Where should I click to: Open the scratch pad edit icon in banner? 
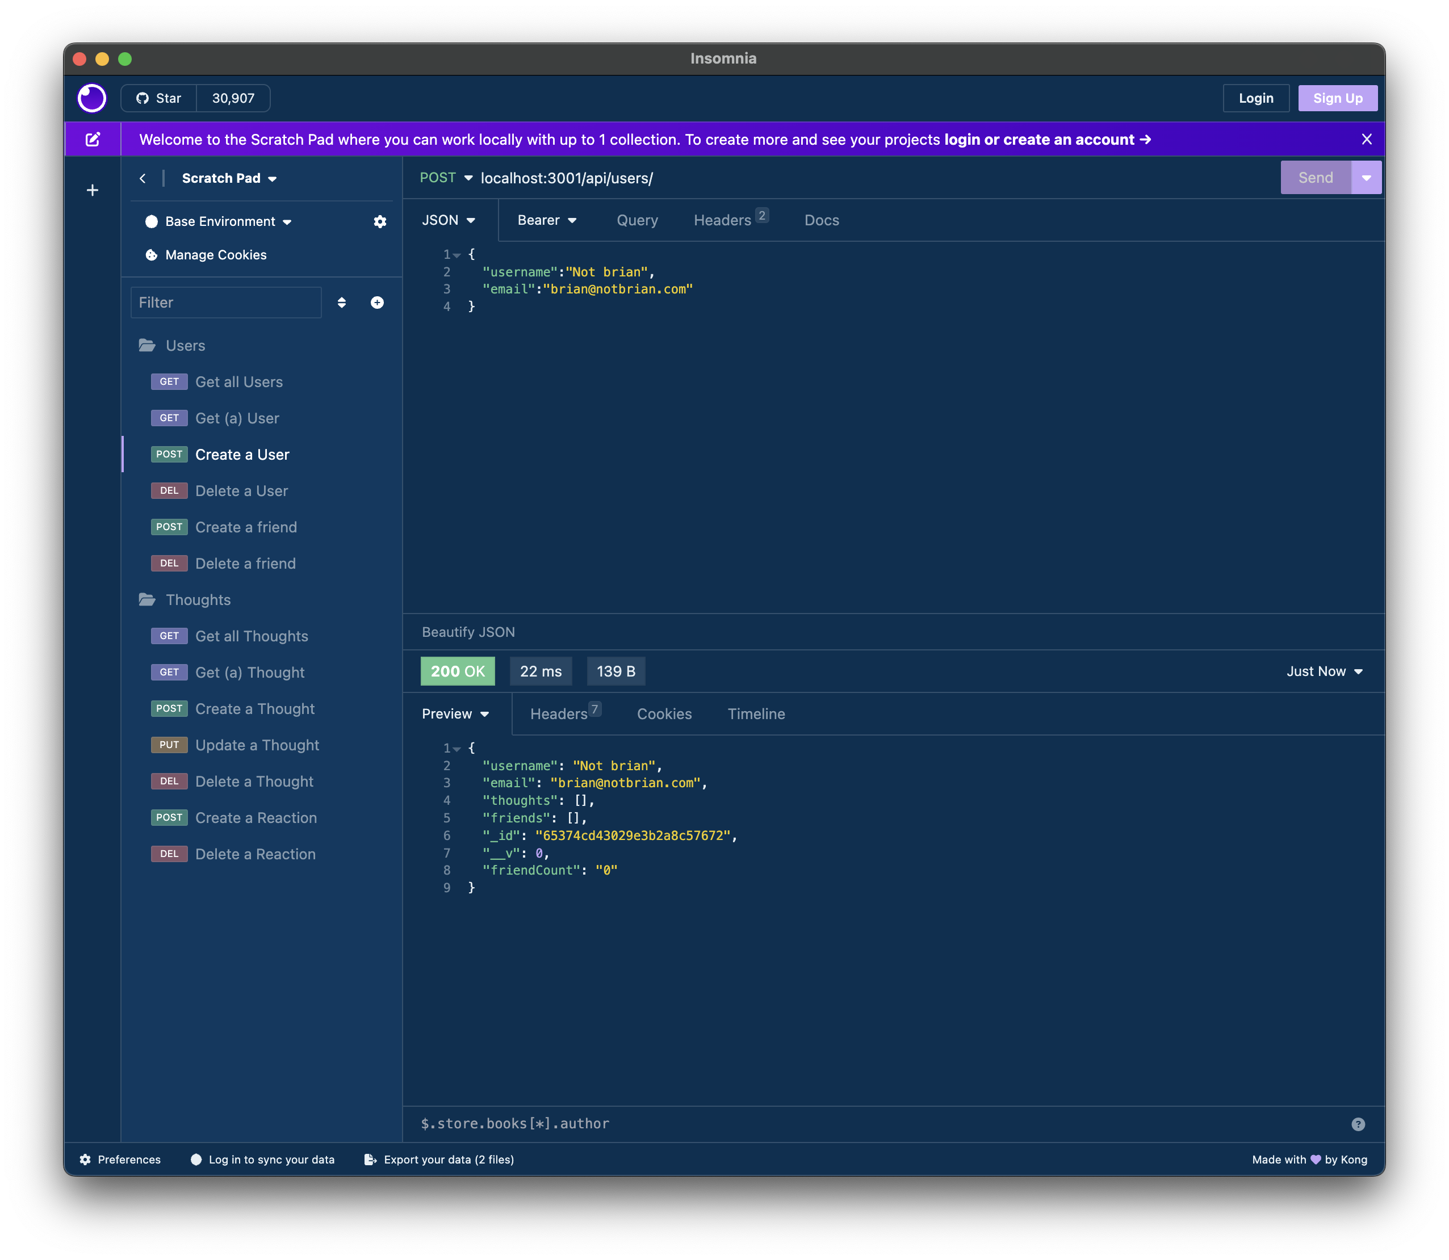click(93, 139)
